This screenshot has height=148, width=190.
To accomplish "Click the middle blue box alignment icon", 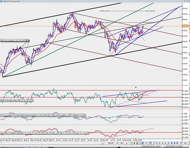I will tap(174, 143).
